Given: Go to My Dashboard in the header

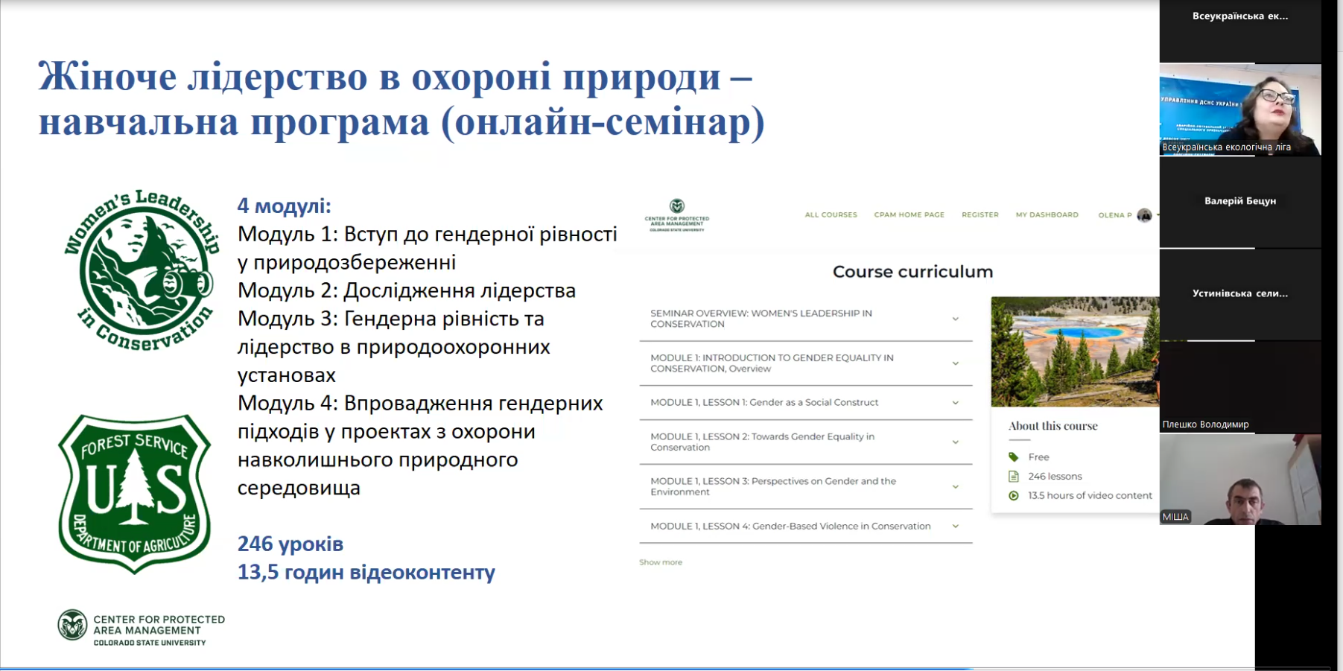Looking at the screenshot, I should tap(1047, 215).
